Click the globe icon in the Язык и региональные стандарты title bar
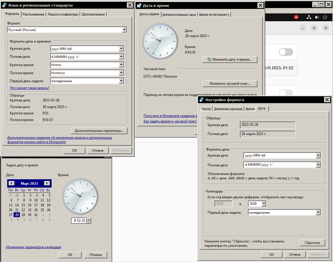Screen dimensions: 333x262 coord(4,5)
